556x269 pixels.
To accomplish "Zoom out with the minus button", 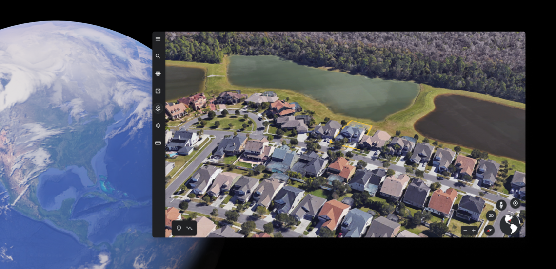I will pyautogui.click(x=466, y=231).
